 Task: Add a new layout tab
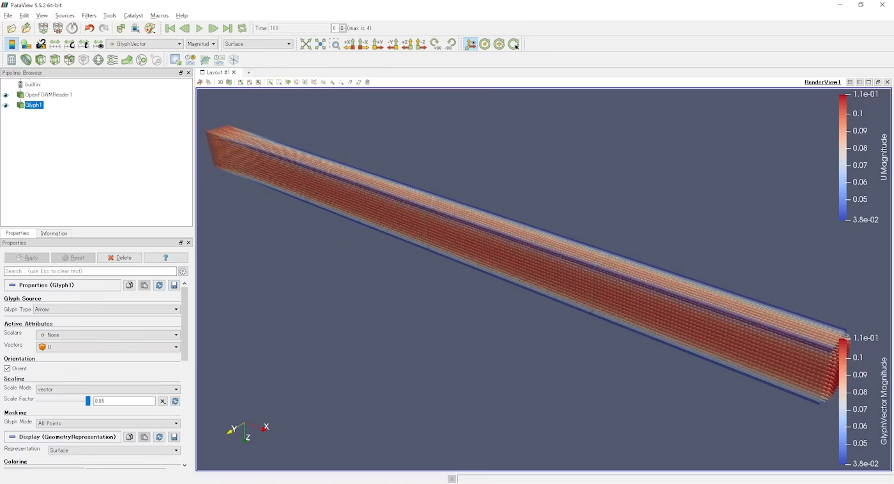point(249,73)
